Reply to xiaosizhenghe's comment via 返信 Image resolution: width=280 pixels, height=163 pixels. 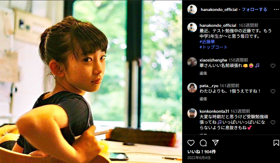coord(203,73)
